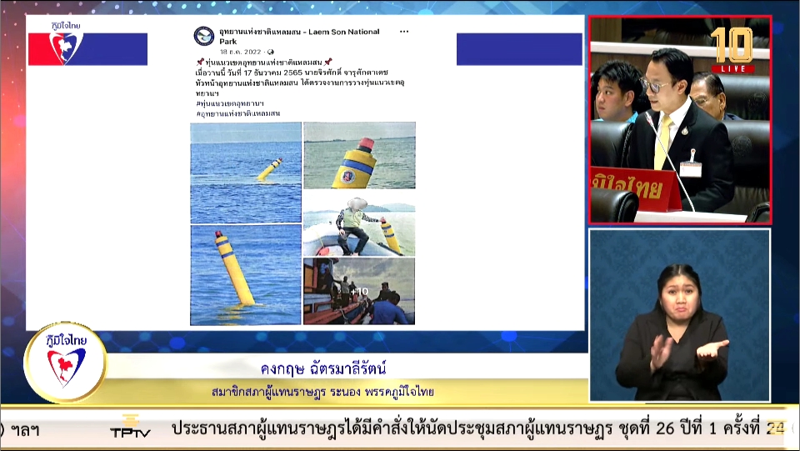Viewport: 800px width, 451px height.
Task: Open hashtag #อุทยานแห่งชาติแหลมสน
Action: coord(237,113)
